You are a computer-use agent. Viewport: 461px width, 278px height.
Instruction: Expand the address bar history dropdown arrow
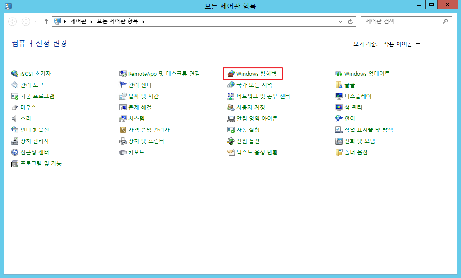340,22
